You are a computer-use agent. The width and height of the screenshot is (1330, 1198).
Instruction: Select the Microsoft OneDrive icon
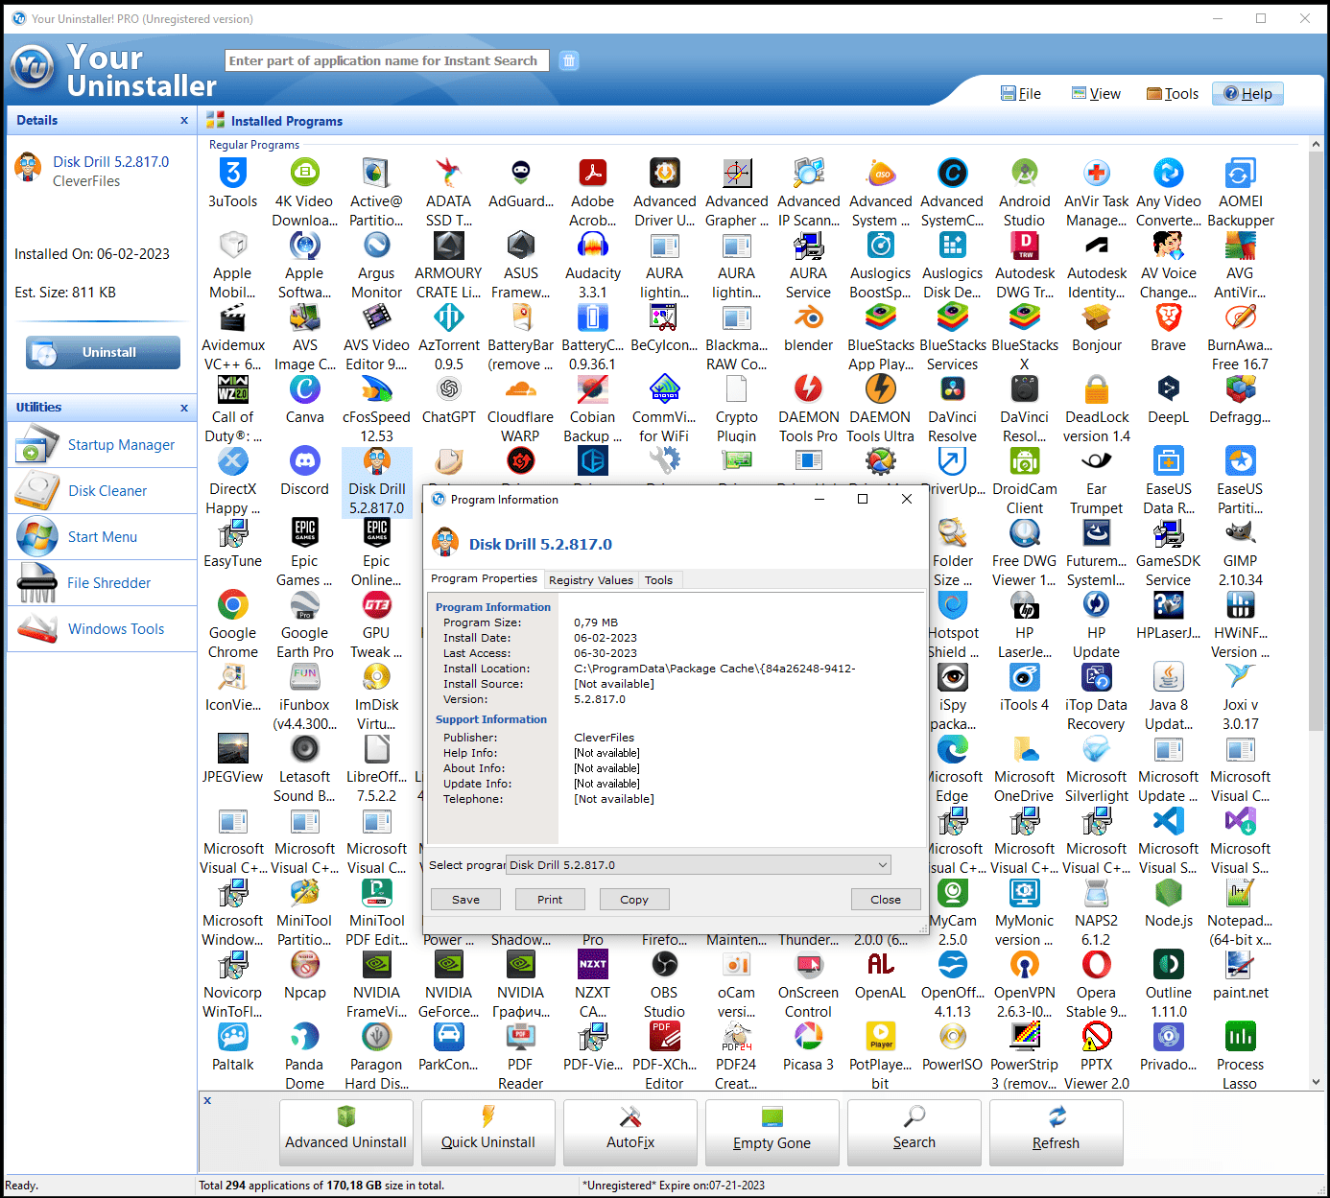[x=1025, y=749]
